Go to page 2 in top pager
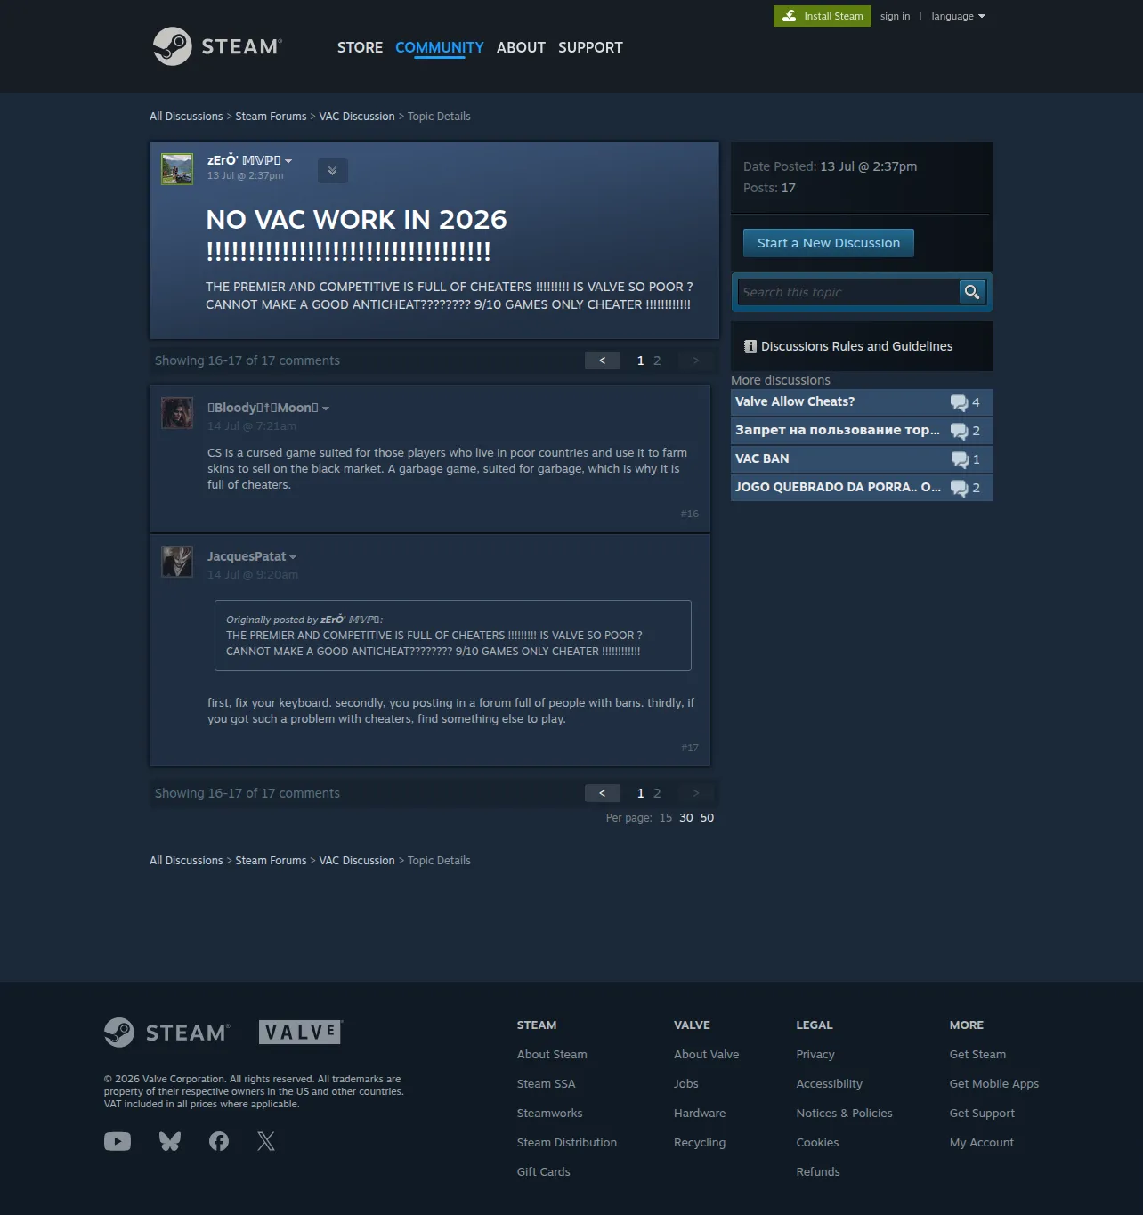Viewport: 1143px width, 1215px height. pos(657,360)
